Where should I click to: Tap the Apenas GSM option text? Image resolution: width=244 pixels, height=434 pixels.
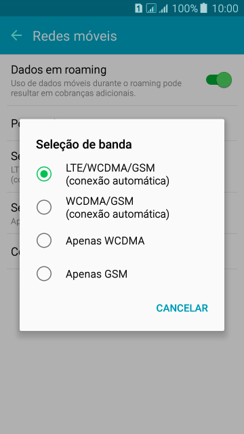(96, 274)
